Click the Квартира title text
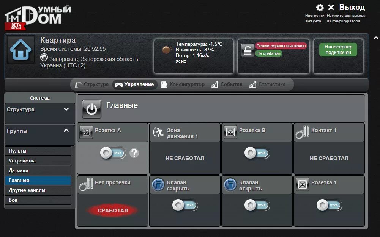Viewport: 380px width, 237px height. pyautogui.click(x=58, y=40)
